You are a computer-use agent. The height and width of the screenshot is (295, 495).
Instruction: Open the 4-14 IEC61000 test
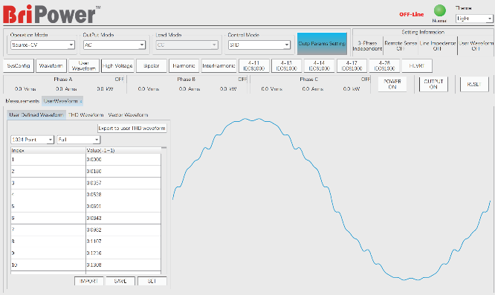(x=319, y=65)
